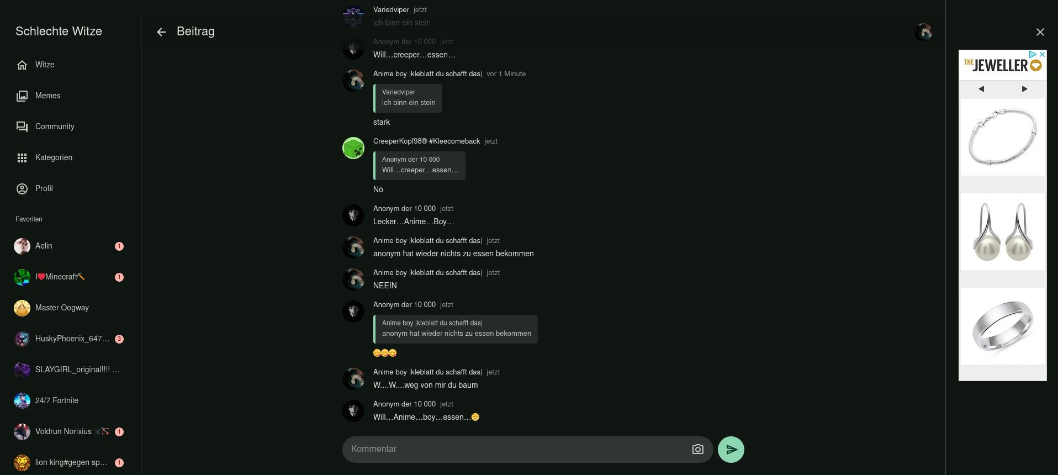Open the Master Oogway favorite
The width and height of the screenshot is (1058, 475).
(x=62, y=308)
